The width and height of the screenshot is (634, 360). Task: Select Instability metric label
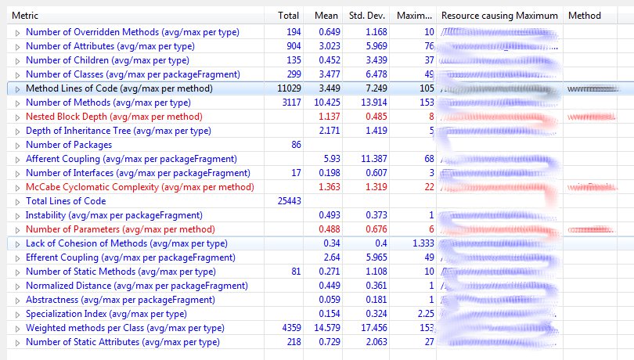(114, 215)
